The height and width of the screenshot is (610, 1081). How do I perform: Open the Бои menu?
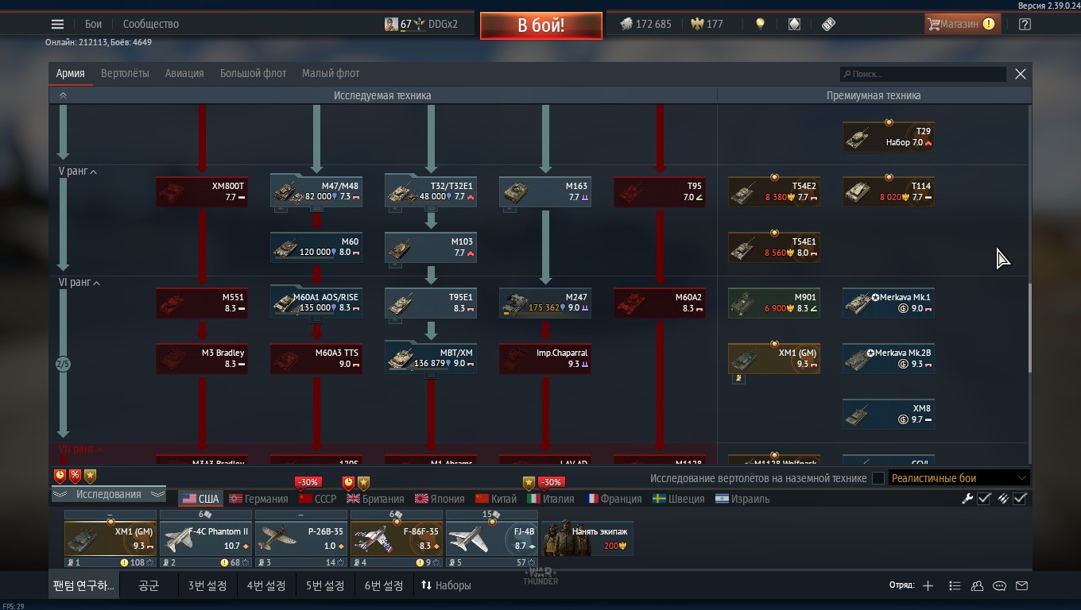tap(93, 24)
